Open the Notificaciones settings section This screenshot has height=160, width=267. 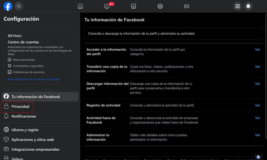(40, 116)
